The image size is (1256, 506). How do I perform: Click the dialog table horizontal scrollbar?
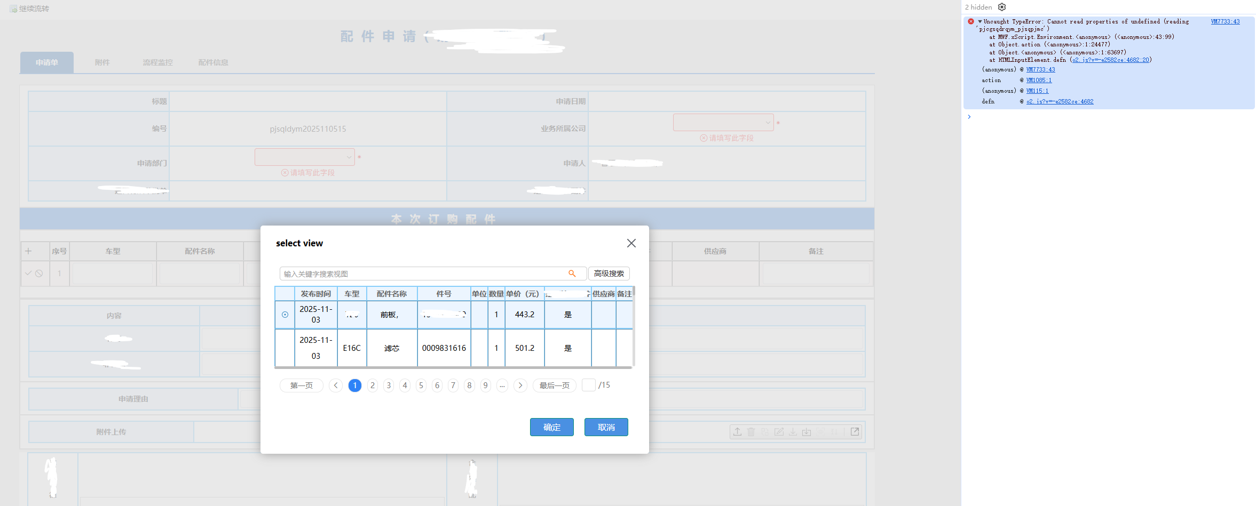453,367
